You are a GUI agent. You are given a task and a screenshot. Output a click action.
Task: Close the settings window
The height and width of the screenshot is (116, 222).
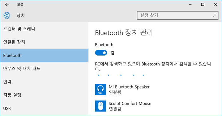point(215,4)
